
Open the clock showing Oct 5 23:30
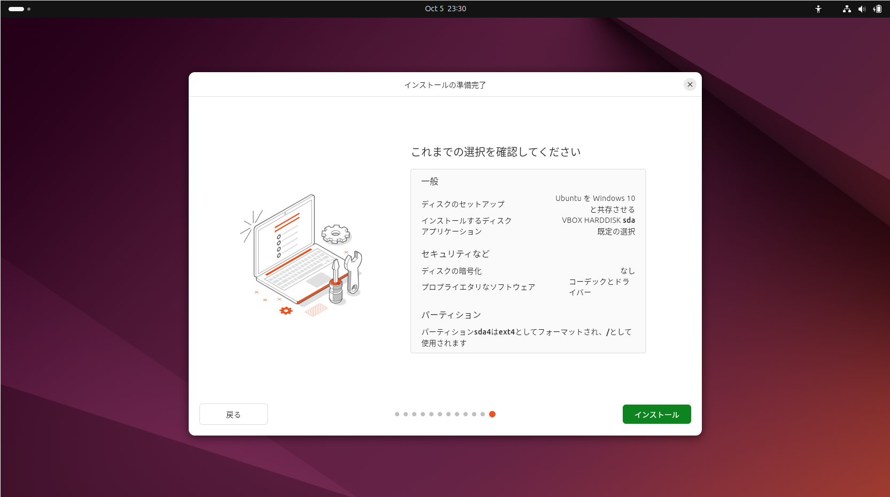point(445,9)
